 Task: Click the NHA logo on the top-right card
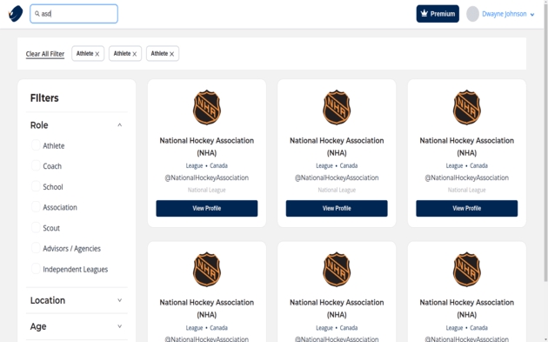466,107
